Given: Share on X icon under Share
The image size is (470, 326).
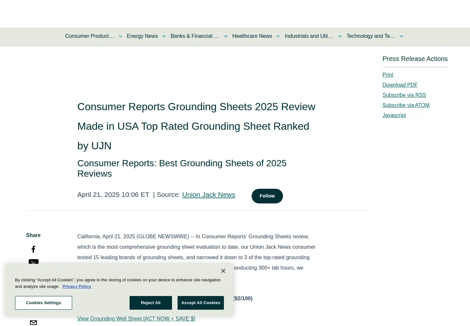Looking at the screenshot, I should (x=34, y=261).
